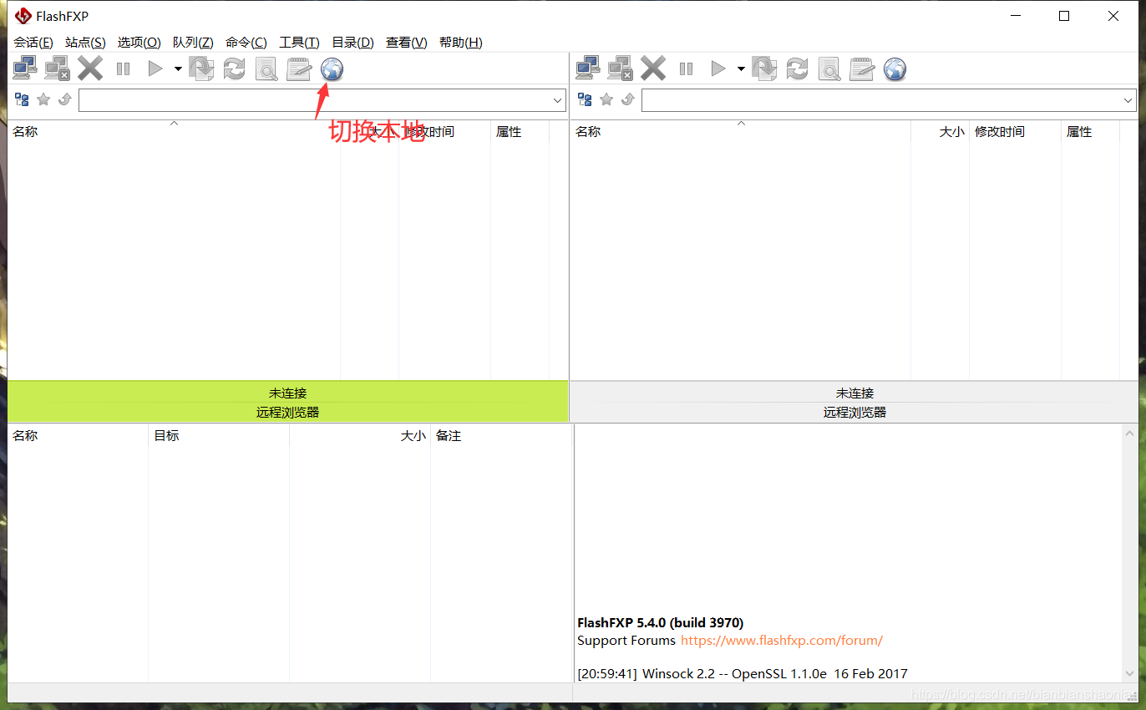Click the Connect icon in right pane toolbar

[x=588, y=68]
